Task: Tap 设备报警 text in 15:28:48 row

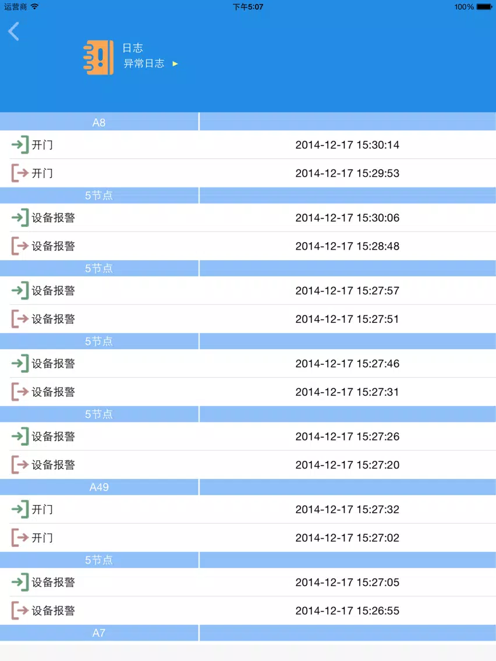Action: coord(53,246)
